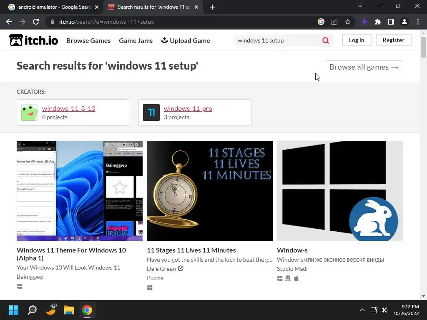This screenshot has width=427, height=320.
Task: Close the itch.io search results tab
Action: [x=196, y=7]
